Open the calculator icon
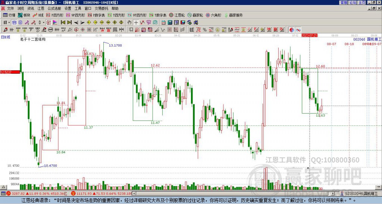Image resolution: width=382 pixels, height=204 pixels. point(170,22)
